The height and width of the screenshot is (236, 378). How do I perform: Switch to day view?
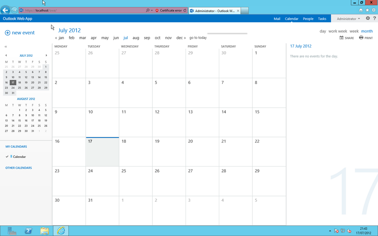coord(322,31)
